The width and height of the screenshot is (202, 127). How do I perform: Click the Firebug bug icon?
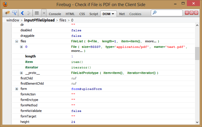click(x=8, y=13)
